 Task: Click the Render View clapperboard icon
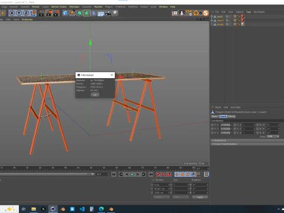[x=42, y=13]
